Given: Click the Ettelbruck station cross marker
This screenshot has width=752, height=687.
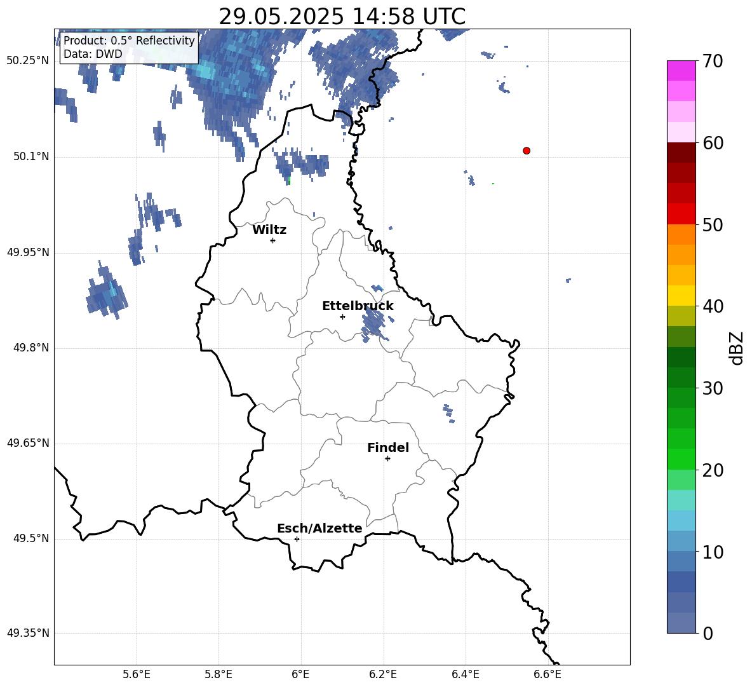Looking at the screenshot, I should (342, 316).
